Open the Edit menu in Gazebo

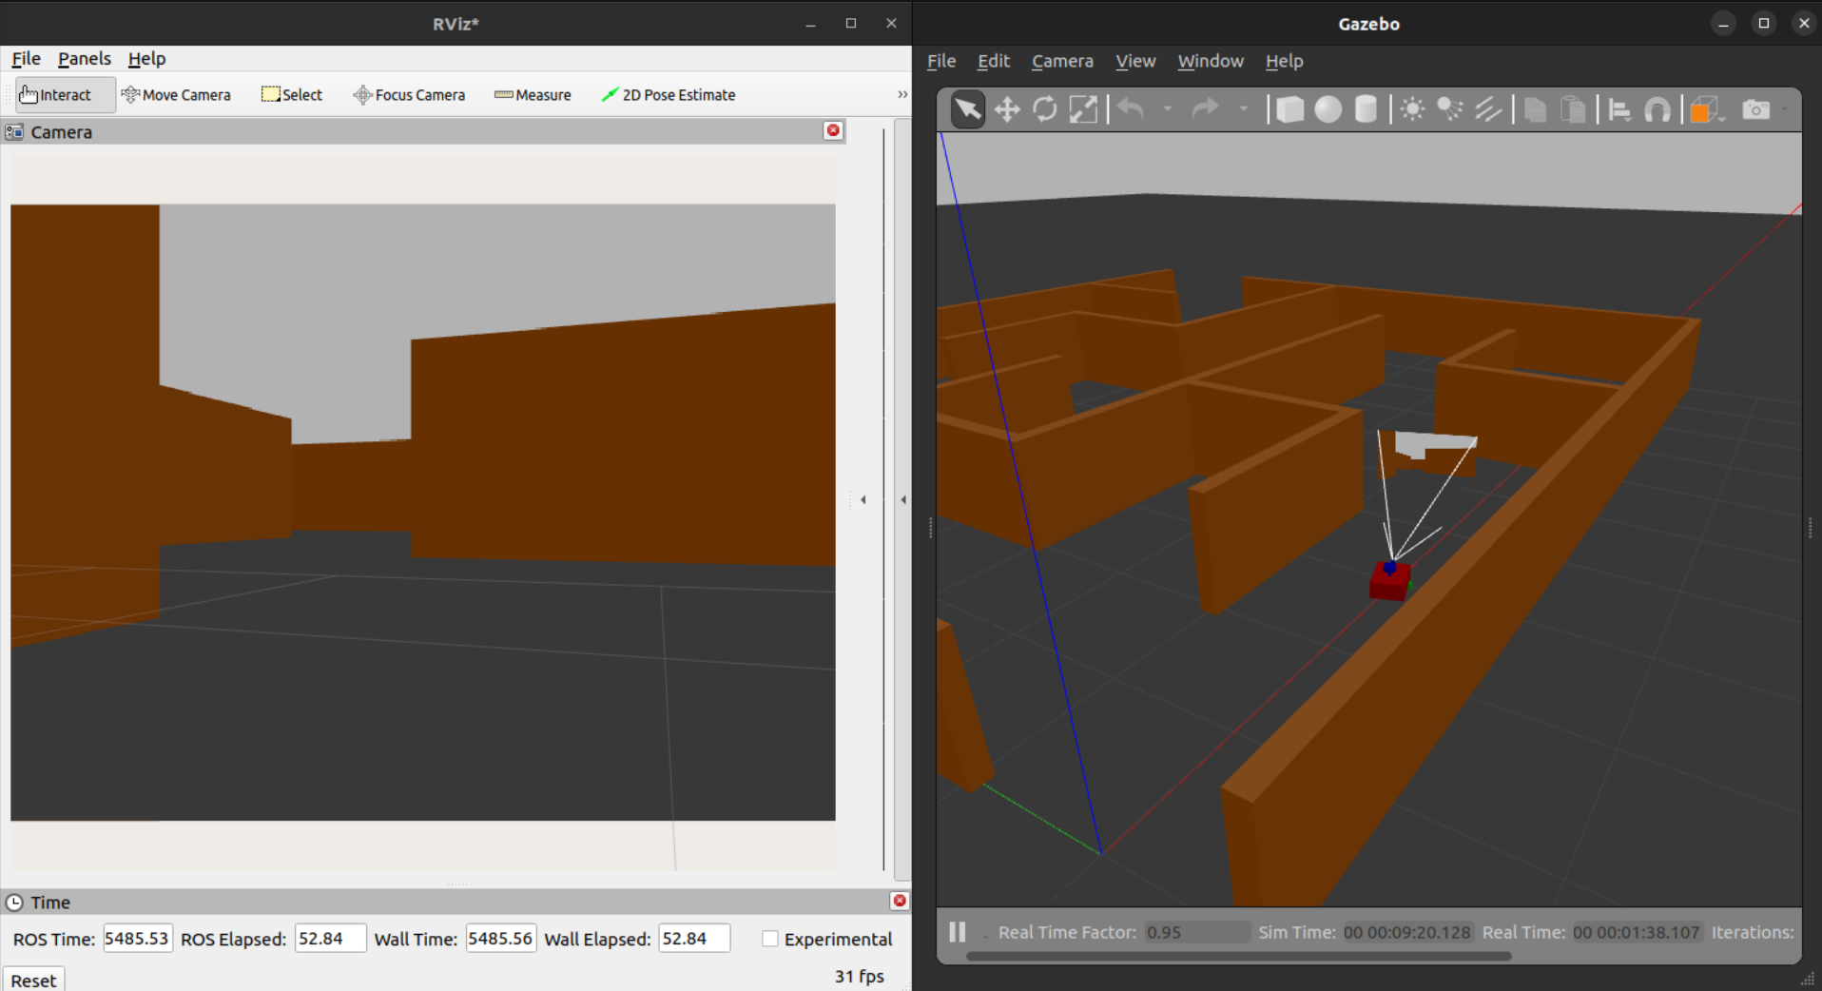coord(993,61)
